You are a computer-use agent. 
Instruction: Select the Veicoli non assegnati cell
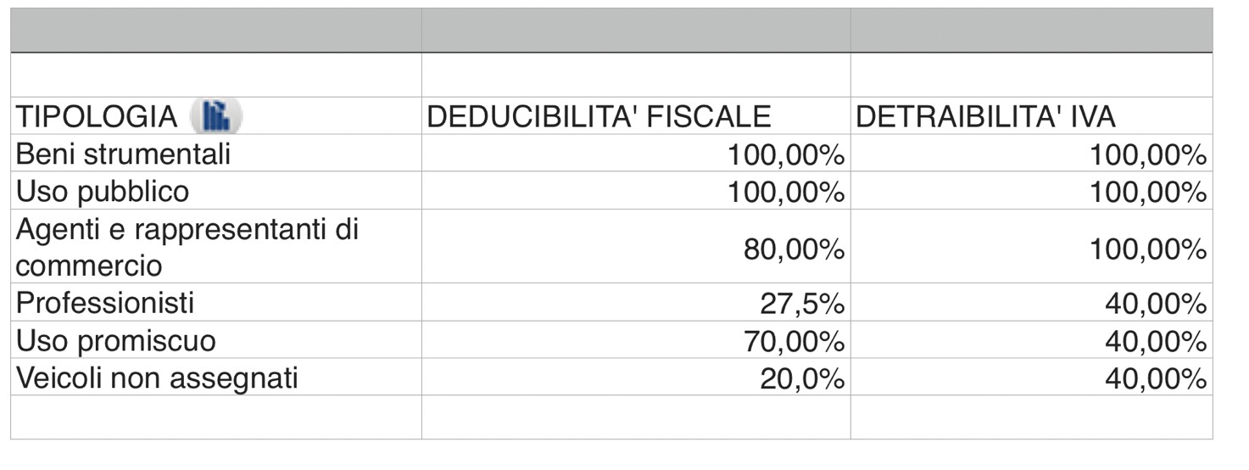(x=216, y=377)
